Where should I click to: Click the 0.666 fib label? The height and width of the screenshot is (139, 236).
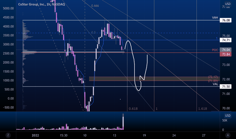pos(95,6)
